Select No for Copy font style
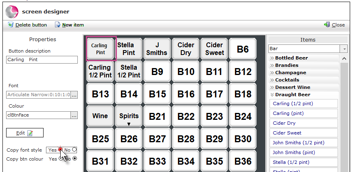The height and width of the screenshot is (172, 353). click(x=74, y=150)
